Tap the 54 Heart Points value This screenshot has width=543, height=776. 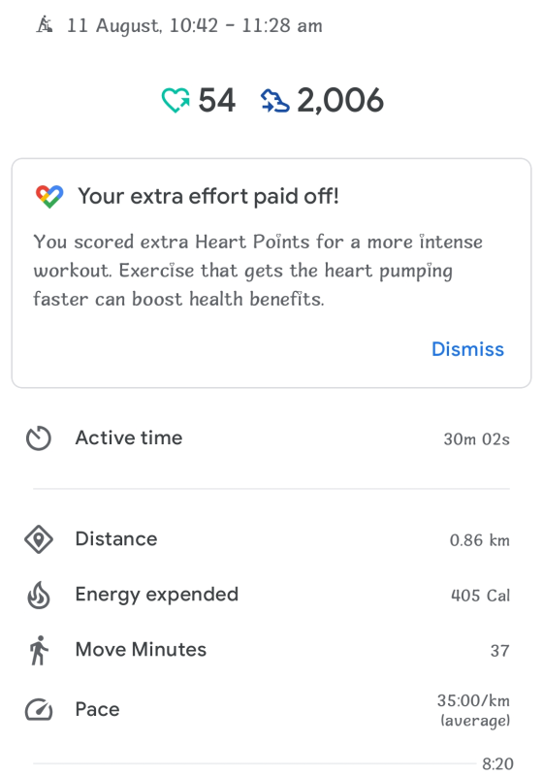216,101
